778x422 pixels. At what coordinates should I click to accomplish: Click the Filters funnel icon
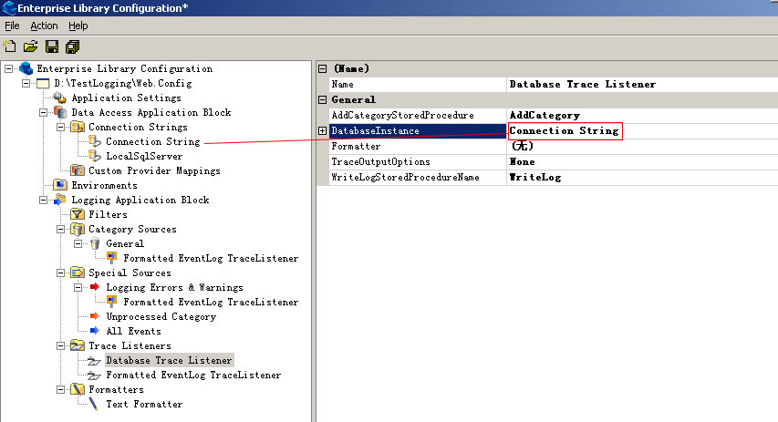coord(78,214)
